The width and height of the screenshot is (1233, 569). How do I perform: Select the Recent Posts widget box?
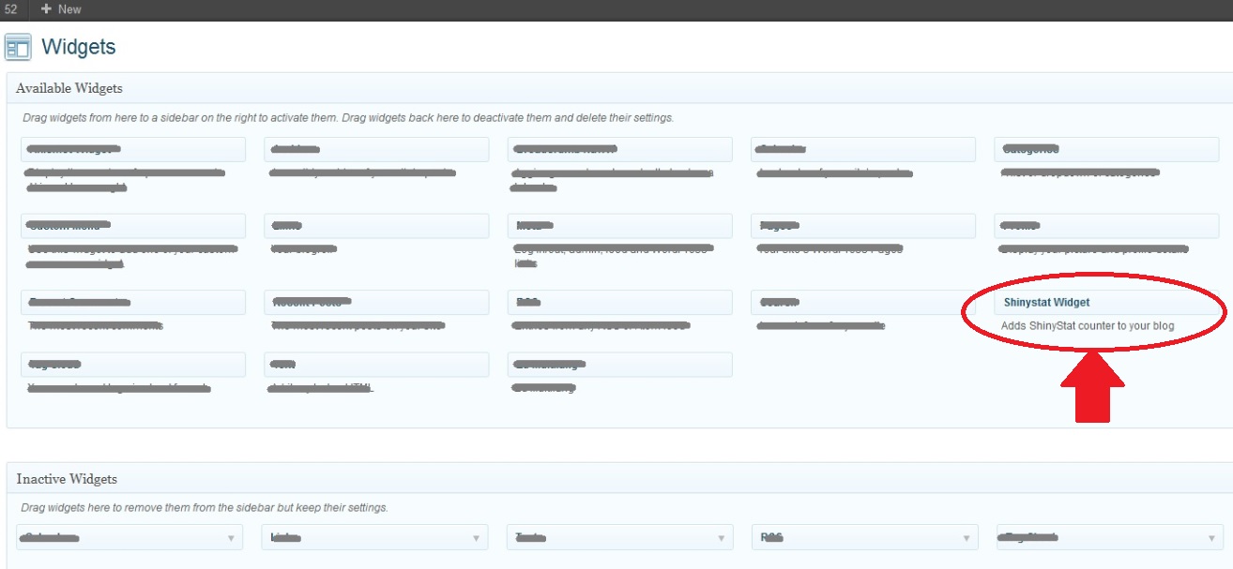[x=376, y=303]
